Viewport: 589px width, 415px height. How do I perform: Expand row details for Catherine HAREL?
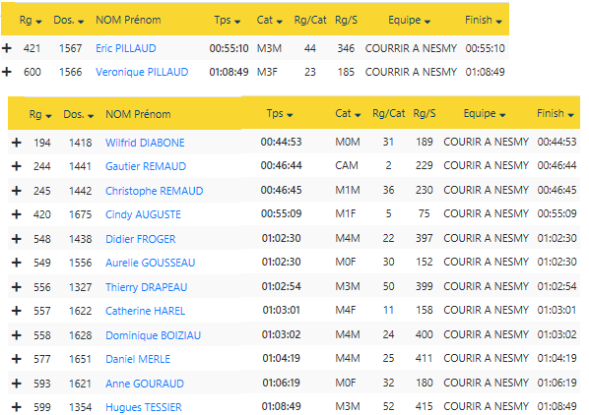(x=17, y=311)
